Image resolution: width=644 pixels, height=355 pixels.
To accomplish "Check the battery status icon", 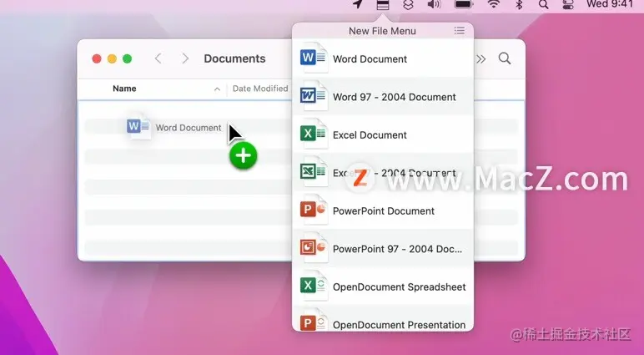I will pyautogui.click(x=464, y=4).
